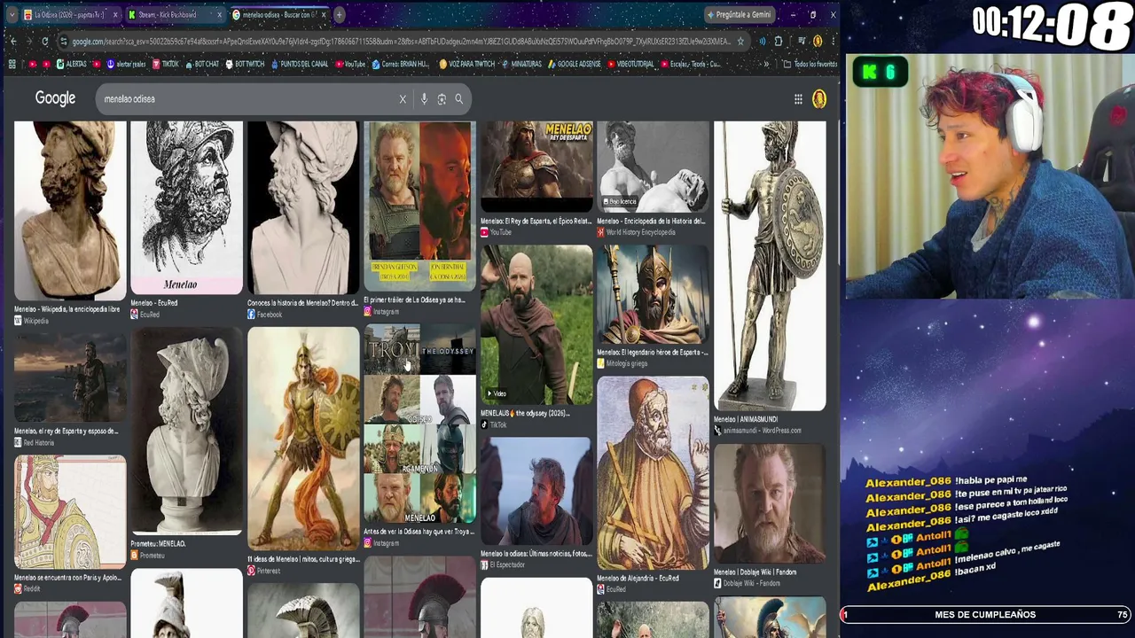Image resolution: width=1135 pixels, height=638 pixels.
Task: Open the Menelao de Alejandría - EcuRed link
Action: 638,578
